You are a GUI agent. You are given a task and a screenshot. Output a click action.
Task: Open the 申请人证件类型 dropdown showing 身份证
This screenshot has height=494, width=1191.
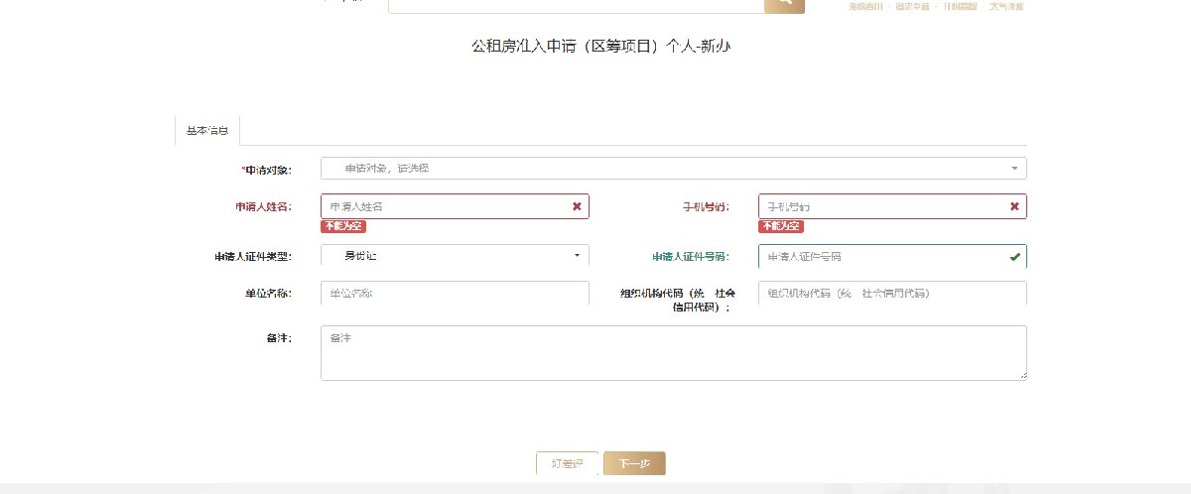coord(455,256)
